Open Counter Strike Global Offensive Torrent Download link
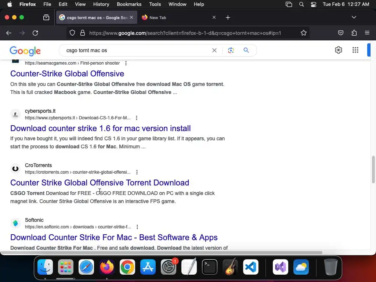The image size is (376, 282). click(x=100, y=183)
